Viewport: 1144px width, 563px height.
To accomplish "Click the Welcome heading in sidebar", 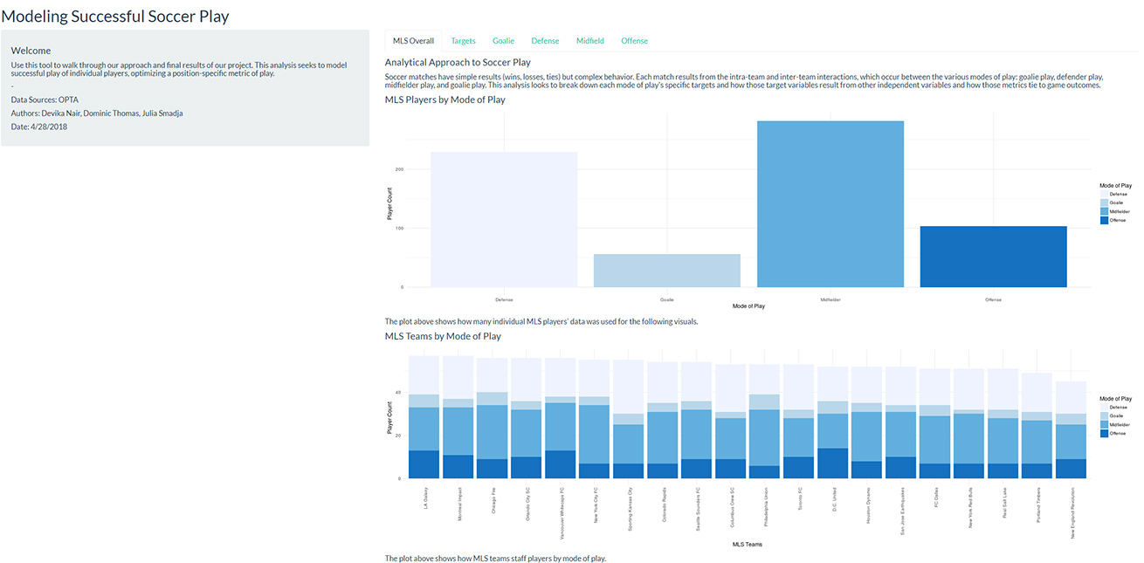I will pyautogui.click(x=31, y=51).
